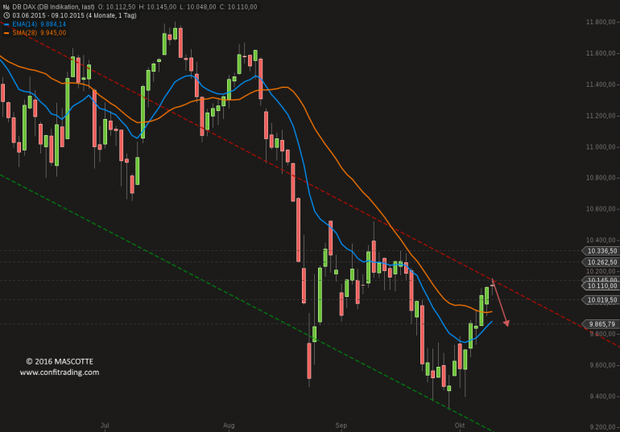This screenshot has height=432, width=620.
Task: Click the clock icon beside the date range
Action: 6,15
